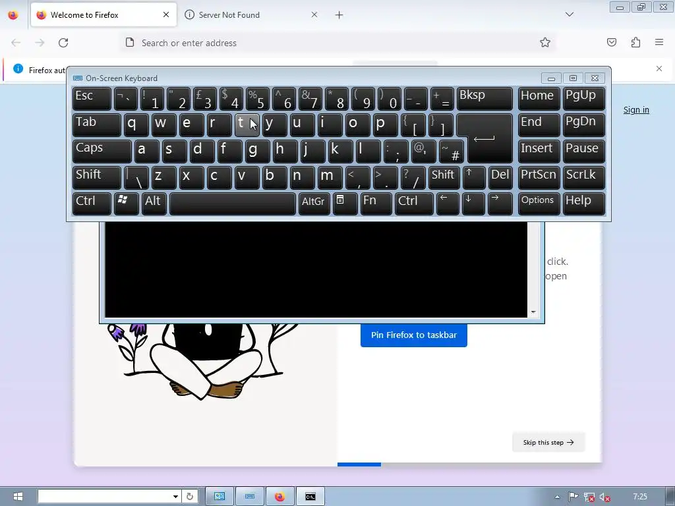This screenshot has width=675, height=506.
Task: Select the Welcome to Firefox tab
Action: point(103,15)
